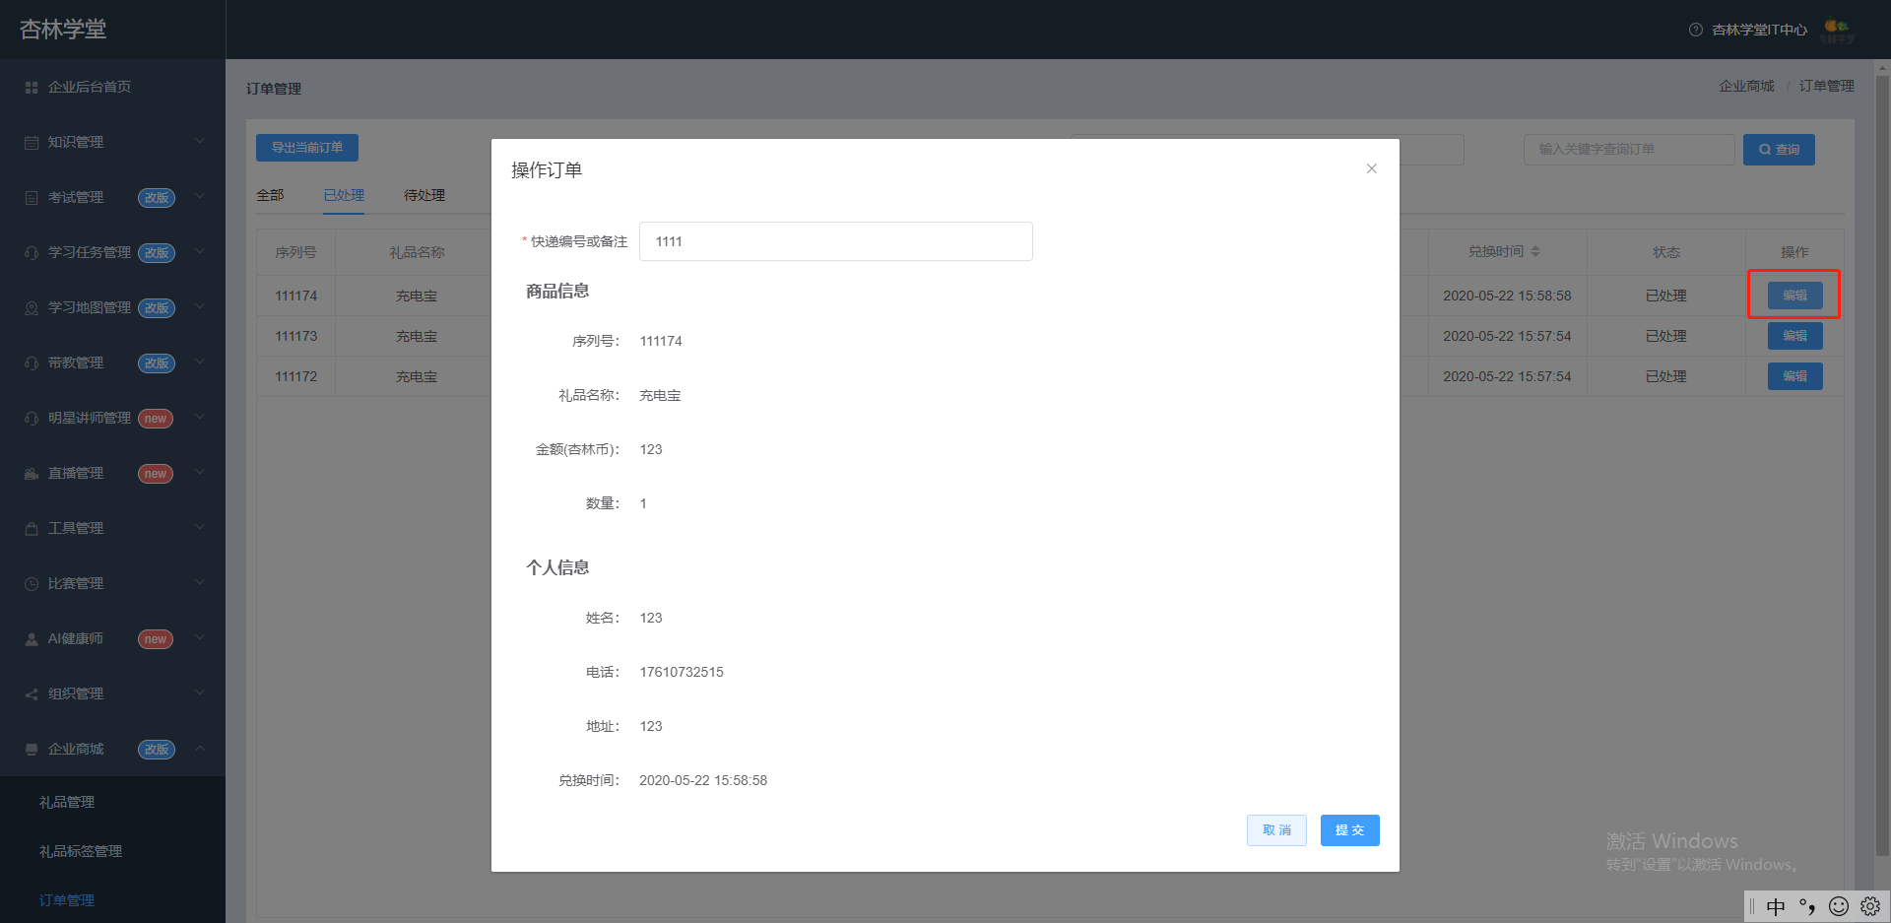Image resolution: width=1891 pixels, height=923 pixels.
Task: Expand the 考试管理 menu chevron
Action: point(200,197)
